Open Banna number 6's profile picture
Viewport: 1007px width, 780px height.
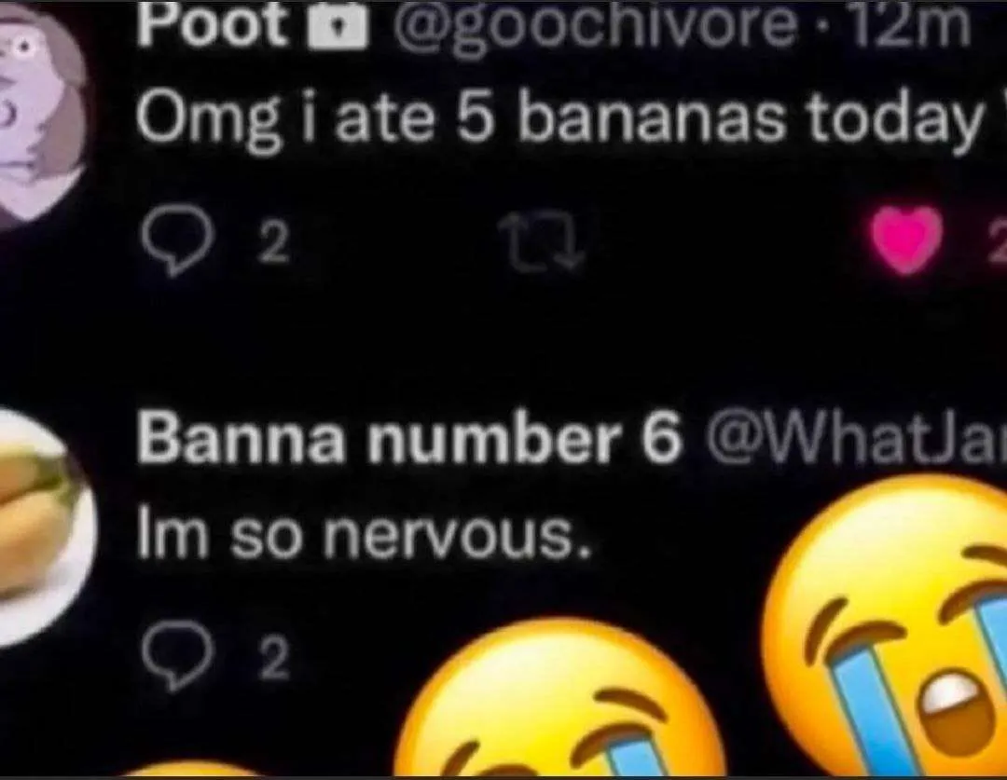tap(45, 527)
